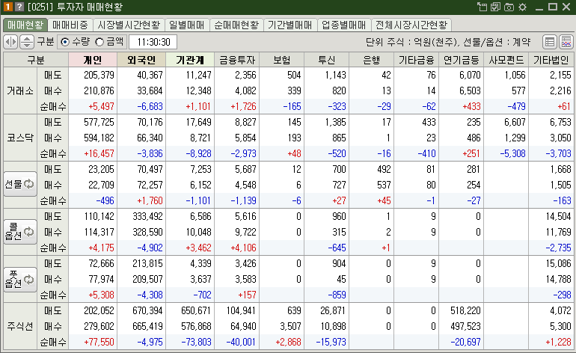Click the value +1,760 in 선물 외국인
This screenshot has height=353, width=576.
(x=150, y=200)
